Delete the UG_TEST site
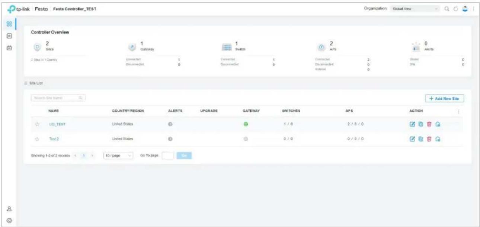The width and height of the screenshot is (480, 227). [x=429, y=124]
